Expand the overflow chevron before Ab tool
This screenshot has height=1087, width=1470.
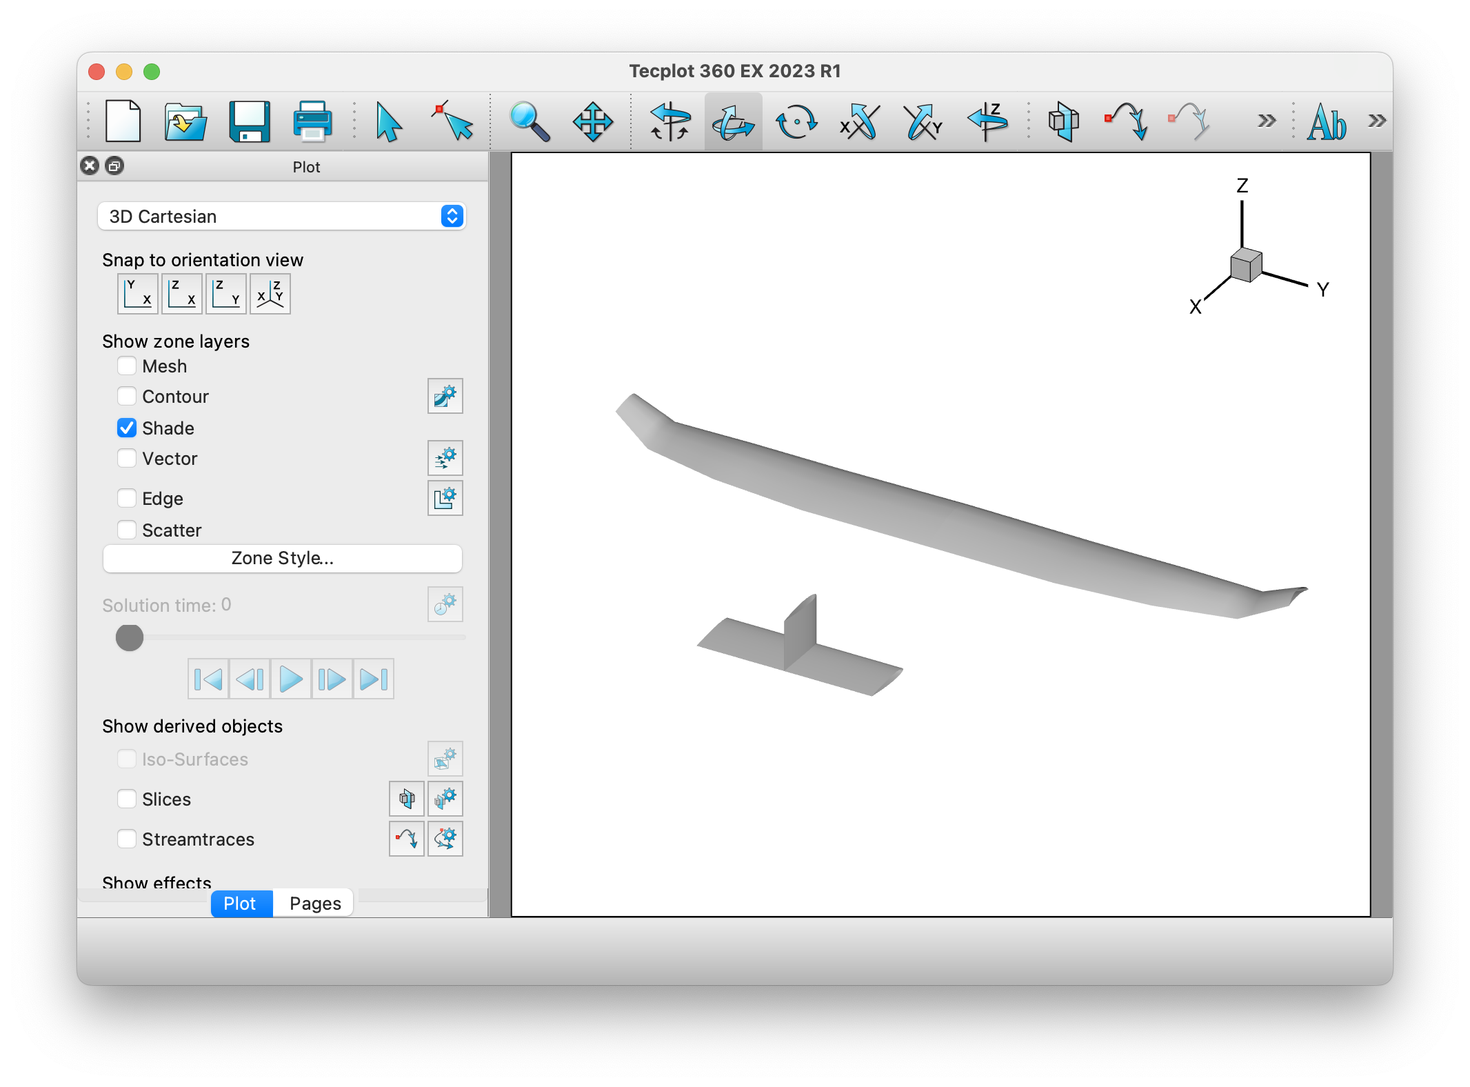pos(1266,121)
